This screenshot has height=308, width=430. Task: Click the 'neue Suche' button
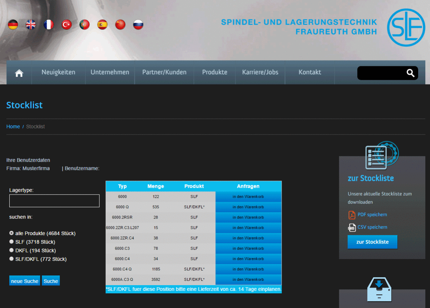click(x=25, y=281)
